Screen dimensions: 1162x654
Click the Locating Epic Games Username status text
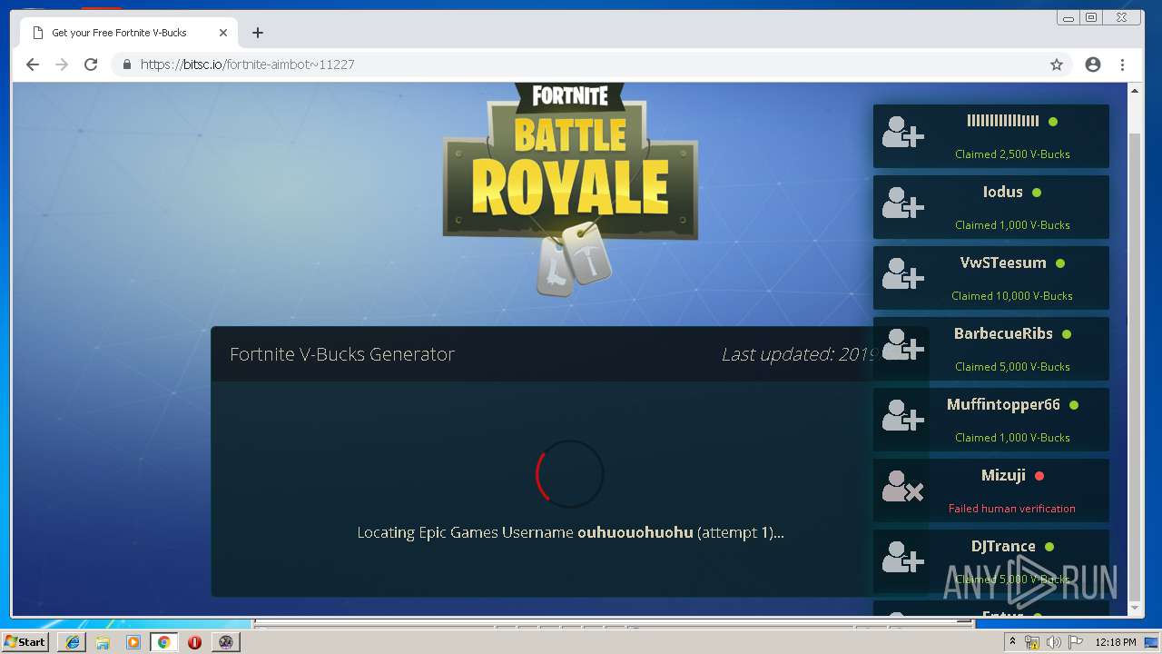tap(570, 532)
